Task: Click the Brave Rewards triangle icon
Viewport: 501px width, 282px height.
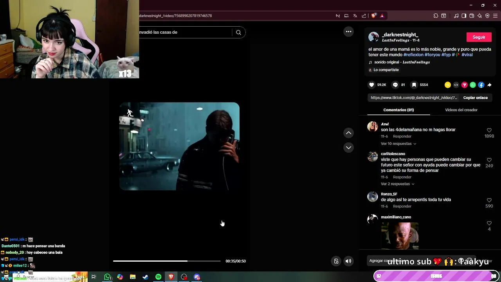Action: [x=382, y=16]
